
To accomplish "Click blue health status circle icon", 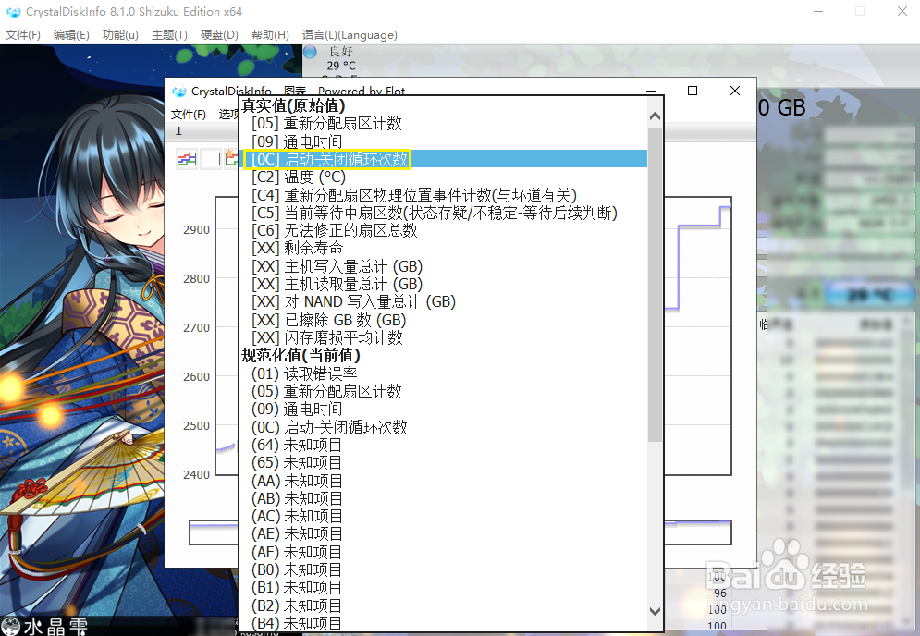I will click(311, 52).
